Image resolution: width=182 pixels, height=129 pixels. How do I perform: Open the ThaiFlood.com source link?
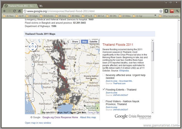(119, 84)
